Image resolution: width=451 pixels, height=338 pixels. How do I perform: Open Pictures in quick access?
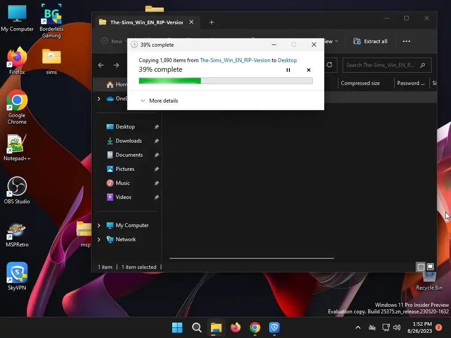pyautogui.click(x=125, y=169)
